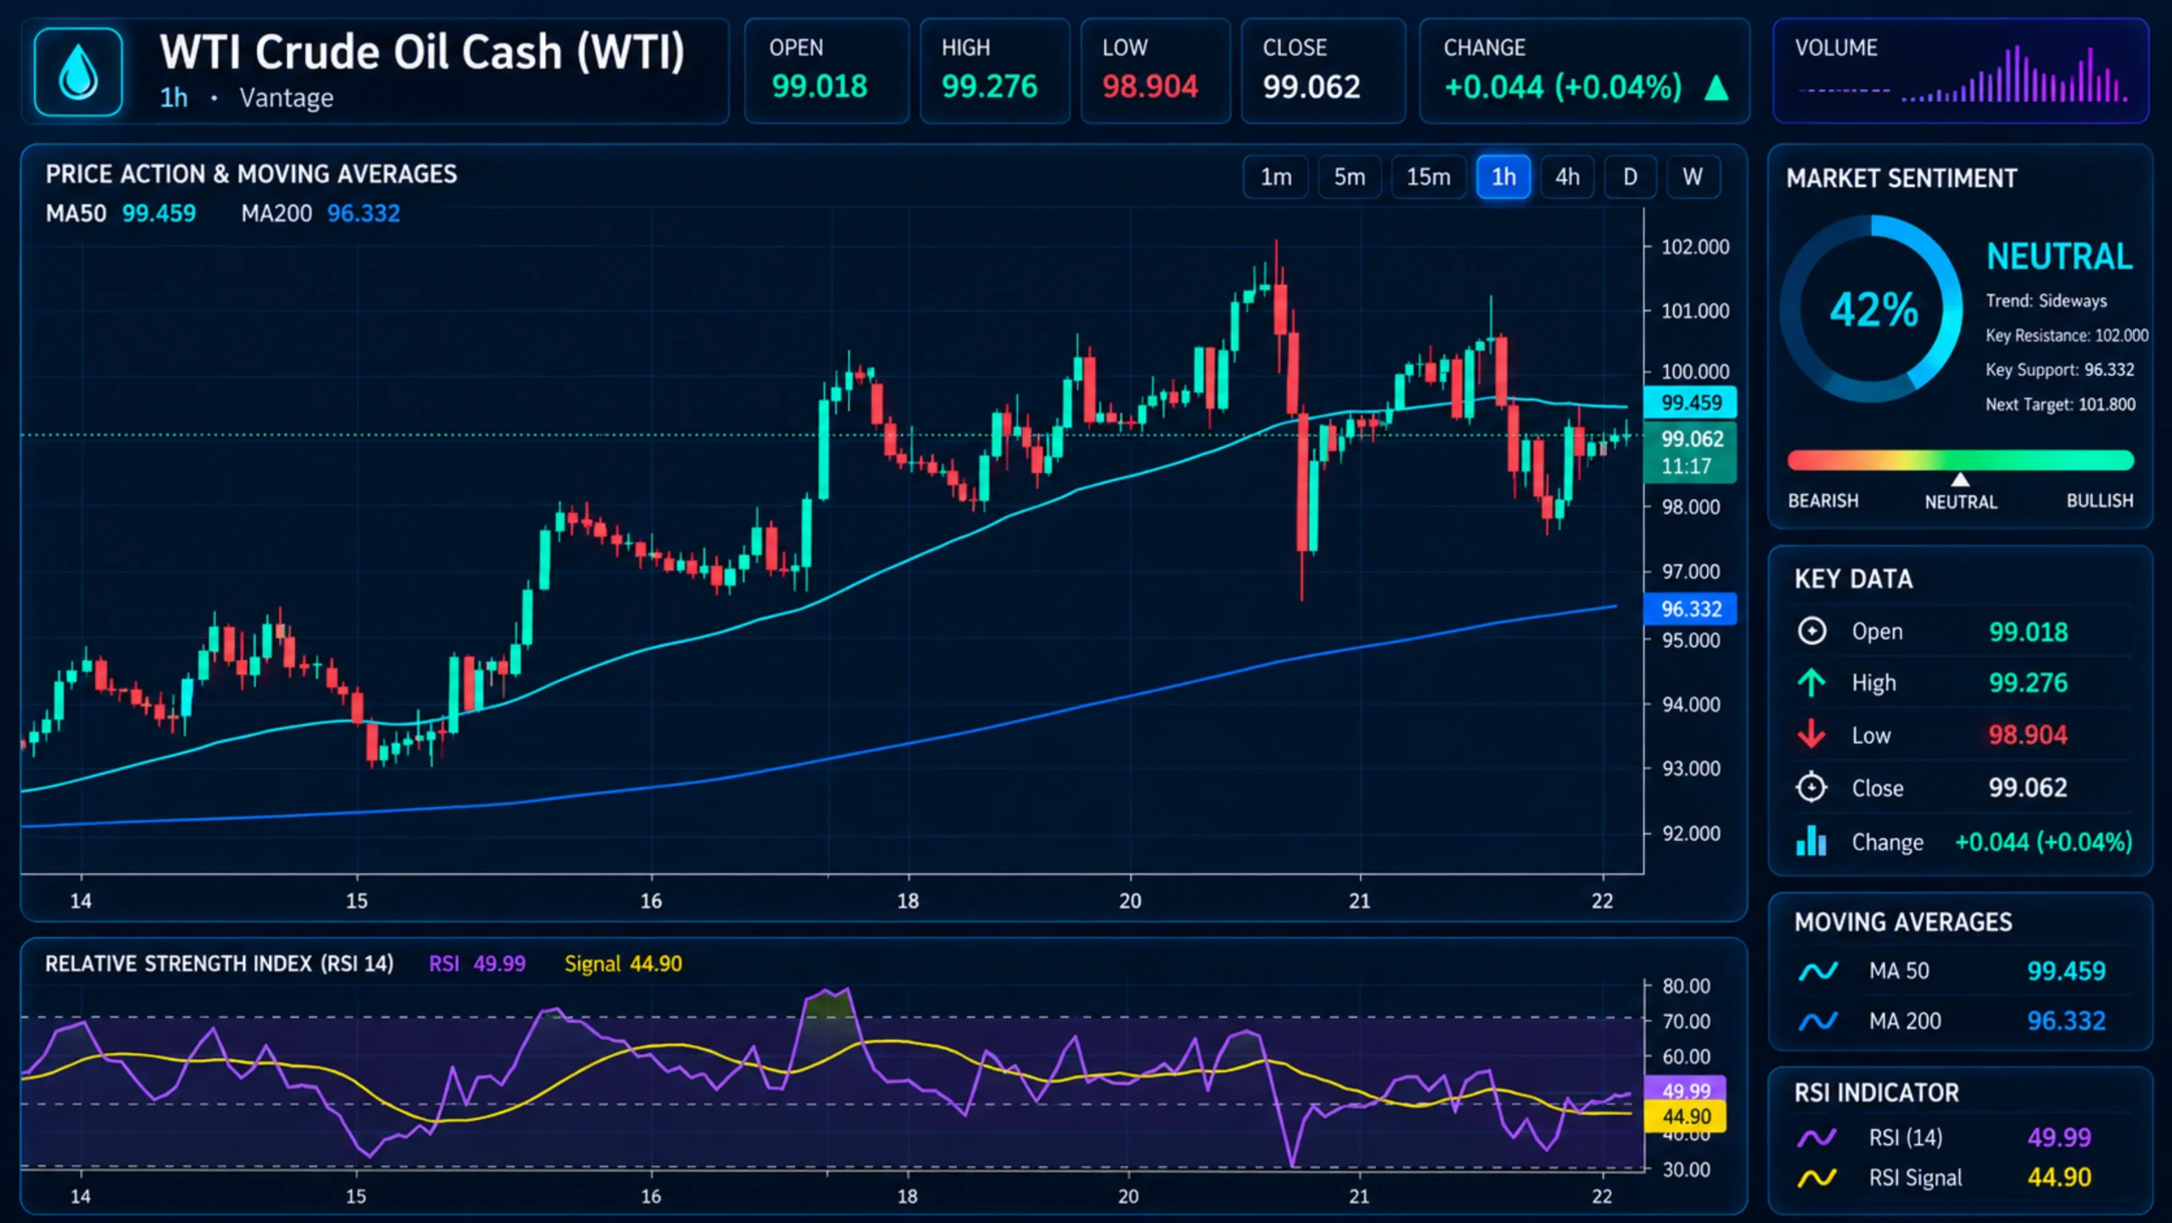
Task: Select the W weekly timeframe
Action: [x=1693, y=177]
